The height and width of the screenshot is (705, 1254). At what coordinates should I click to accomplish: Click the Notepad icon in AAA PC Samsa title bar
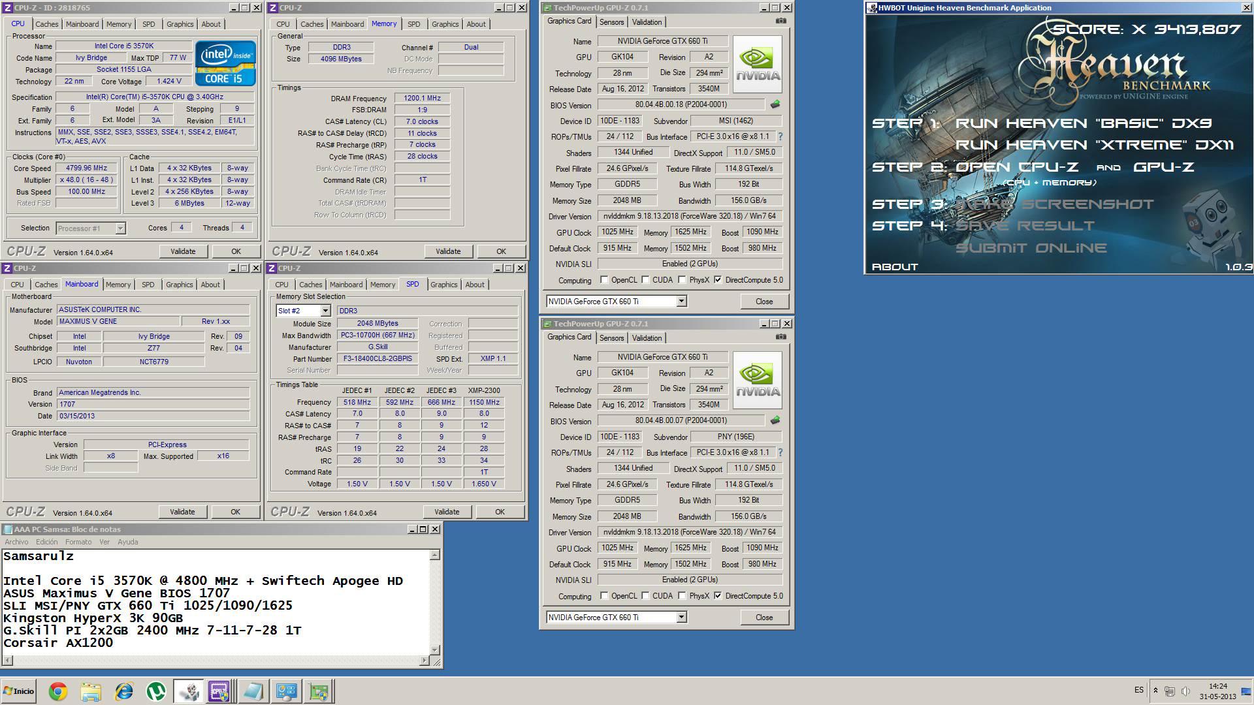tap(8, 529)
